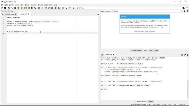
Task: Run file with green play button
Action: click(x=22, y=8)
